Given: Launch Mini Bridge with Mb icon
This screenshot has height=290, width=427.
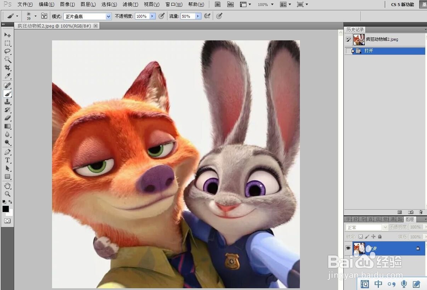Looking at the screenshot, I should [231, 4].
